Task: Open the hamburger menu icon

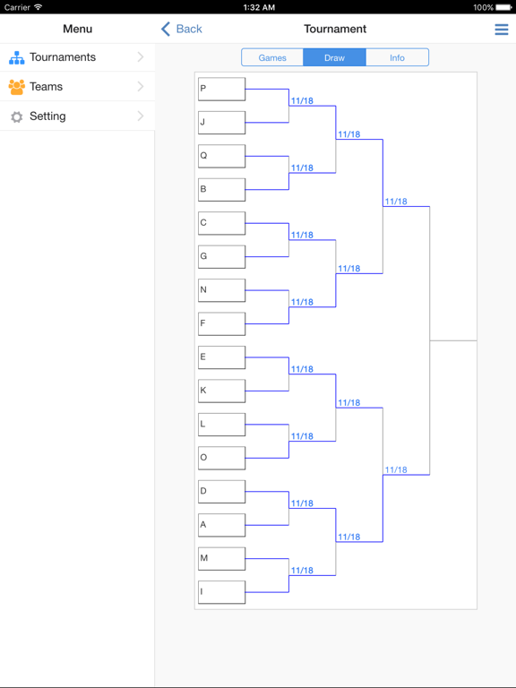Action: point(501,29)
